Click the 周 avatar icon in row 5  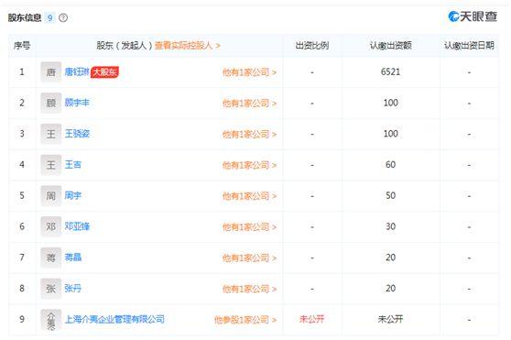(51, 196)
